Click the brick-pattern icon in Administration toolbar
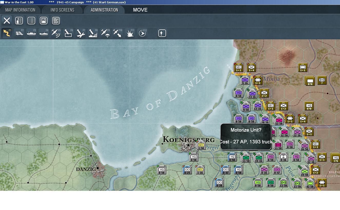 point(56,20)
